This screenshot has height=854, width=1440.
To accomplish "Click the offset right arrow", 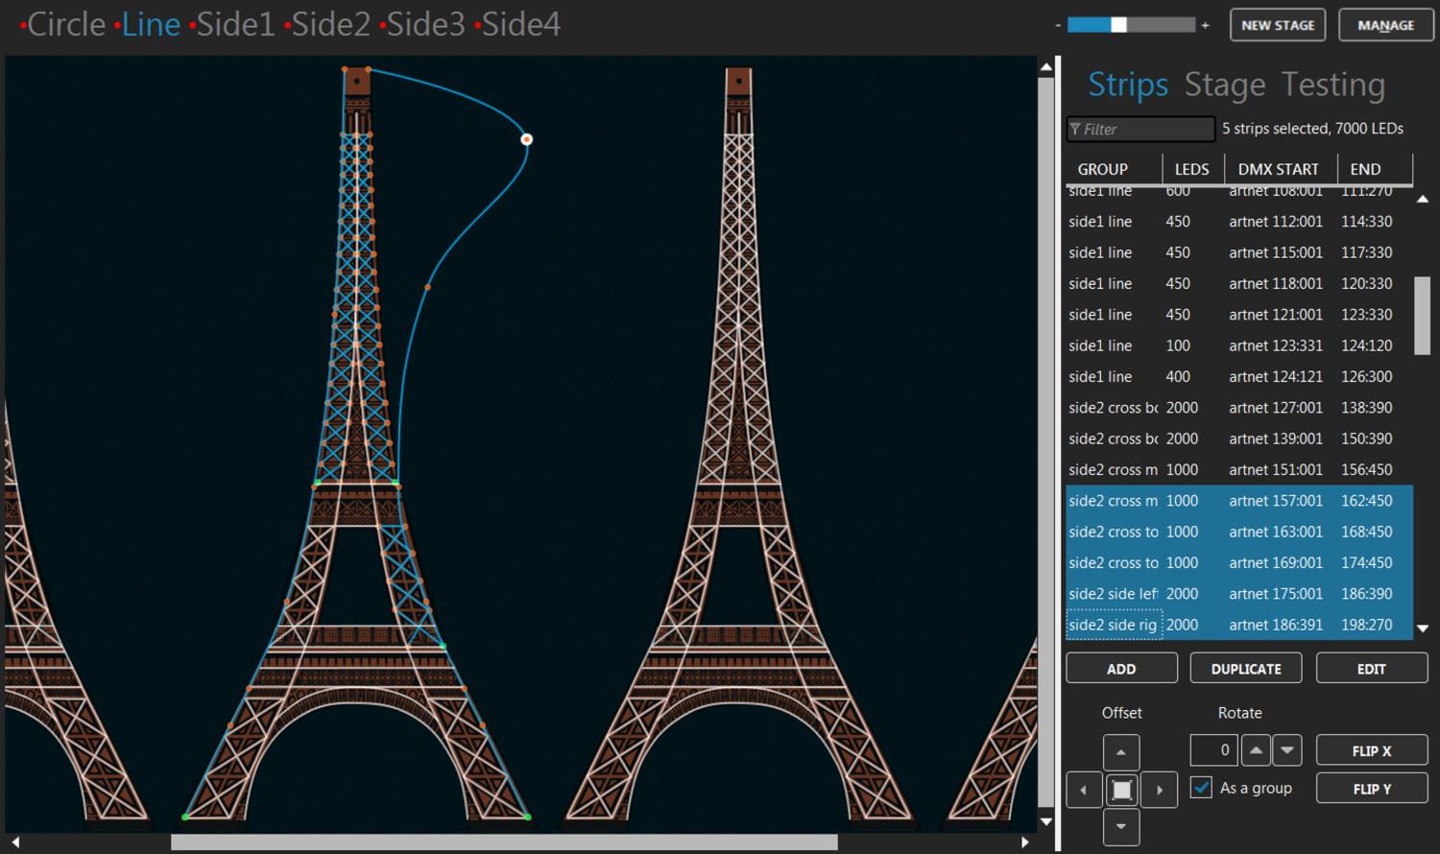I will 1159,790.
